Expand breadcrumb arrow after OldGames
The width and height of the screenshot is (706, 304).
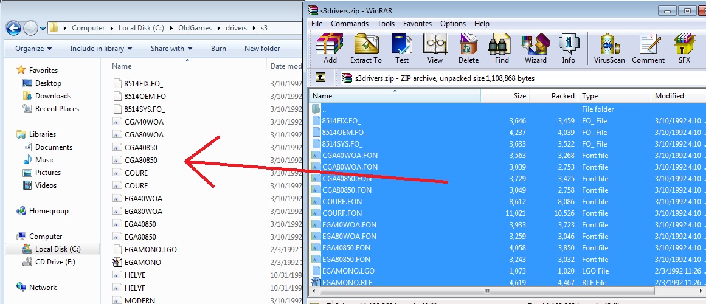[220, 28]
